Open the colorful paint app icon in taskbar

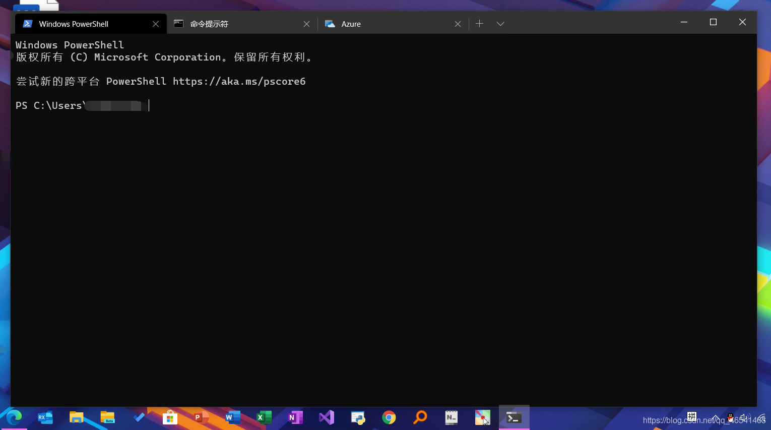[483, 417]
